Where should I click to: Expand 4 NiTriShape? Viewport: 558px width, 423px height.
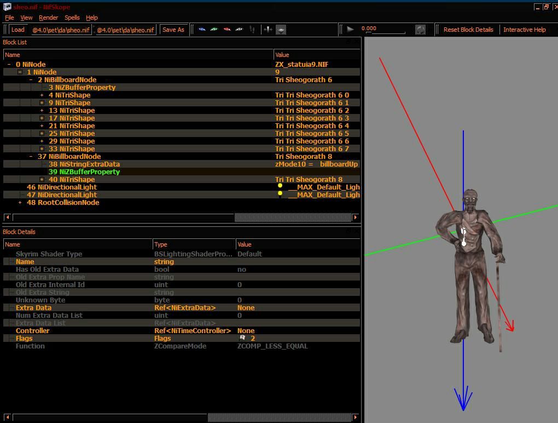42,95
